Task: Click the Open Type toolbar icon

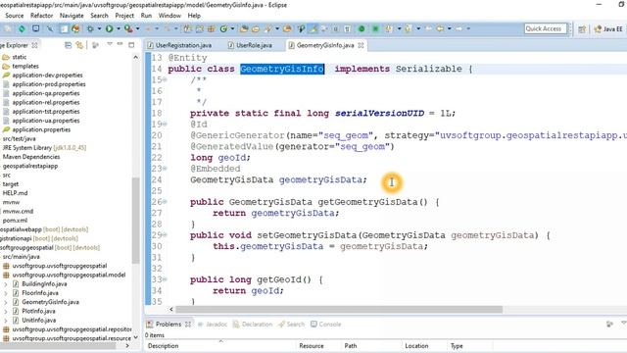Action: pos(244,28)
